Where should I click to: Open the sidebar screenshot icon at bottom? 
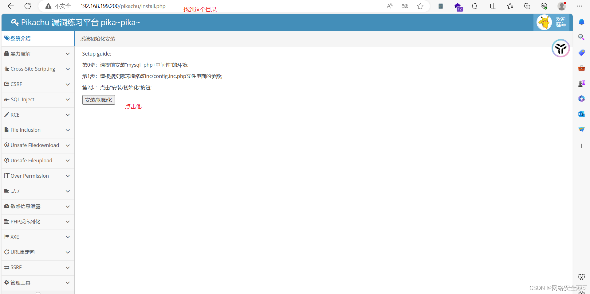coord(581,277)
